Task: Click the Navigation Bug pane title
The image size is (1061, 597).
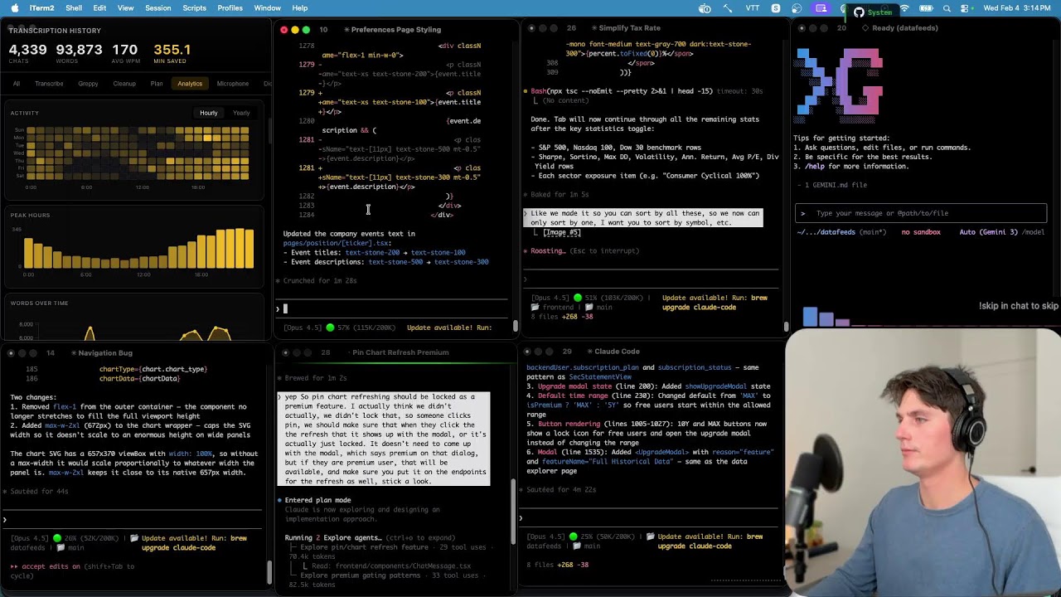Action: (105, 353)
